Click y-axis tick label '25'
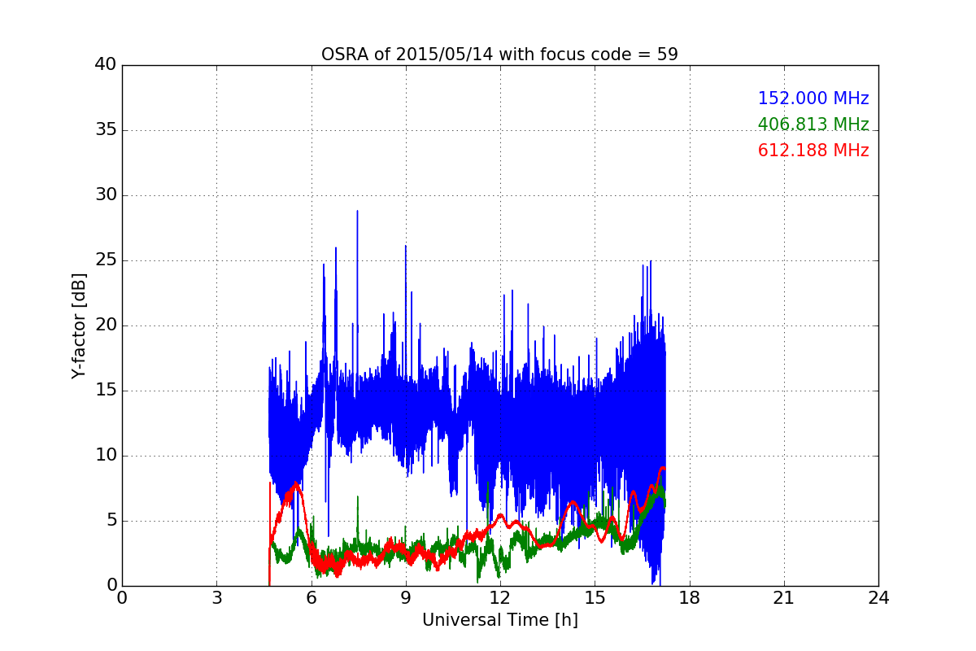Viewport: 976px width, 651px height. point(105,260)
